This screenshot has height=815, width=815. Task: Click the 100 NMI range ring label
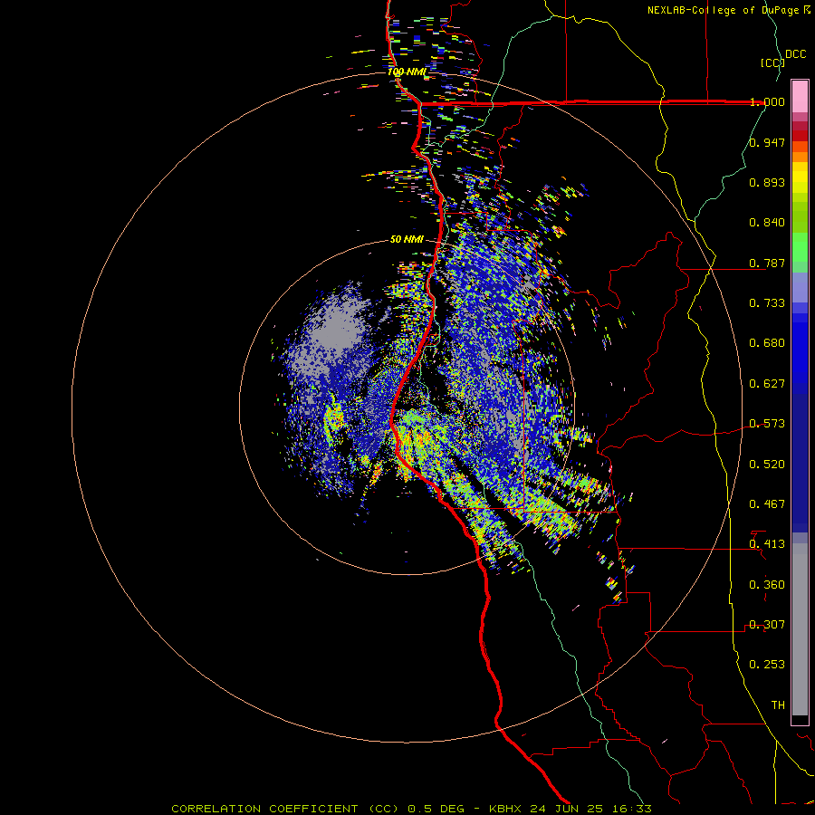click(407, 72)
